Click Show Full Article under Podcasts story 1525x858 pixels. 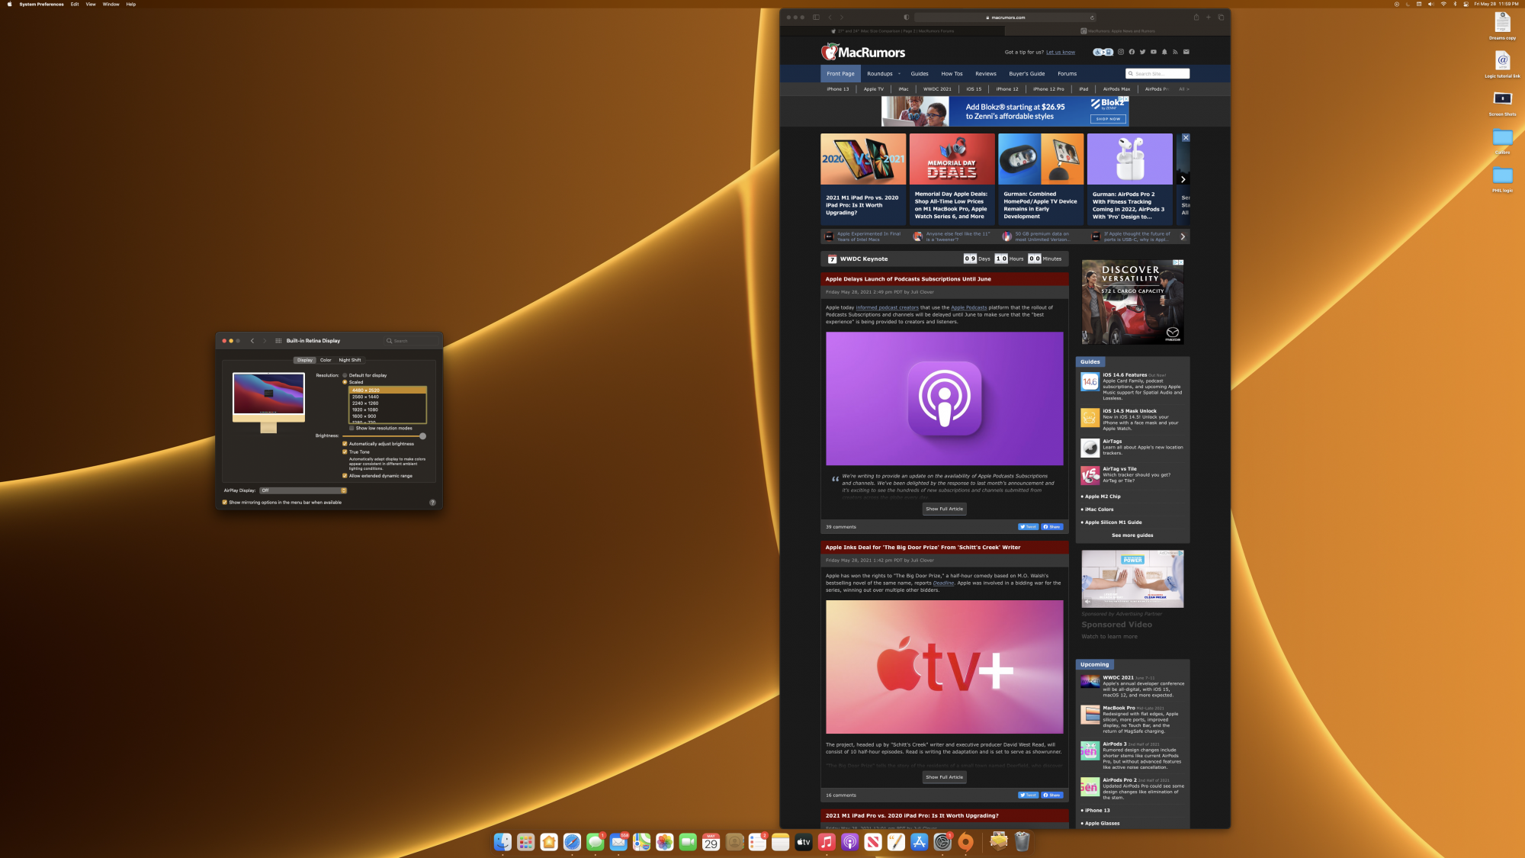(944, 509)
